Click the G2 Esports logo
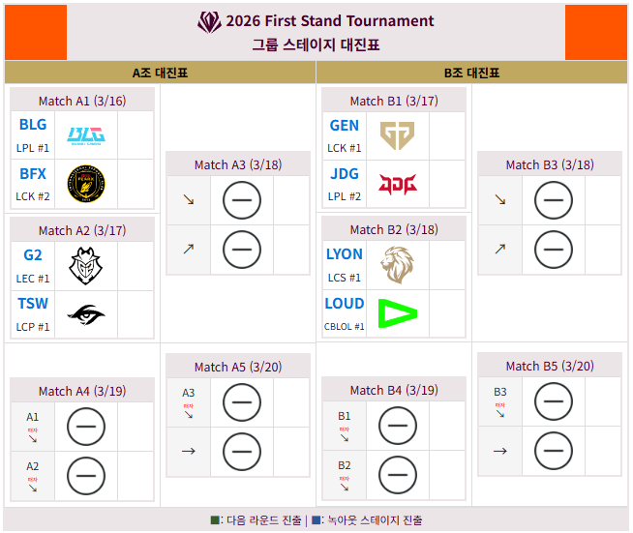 pos(86,265)
